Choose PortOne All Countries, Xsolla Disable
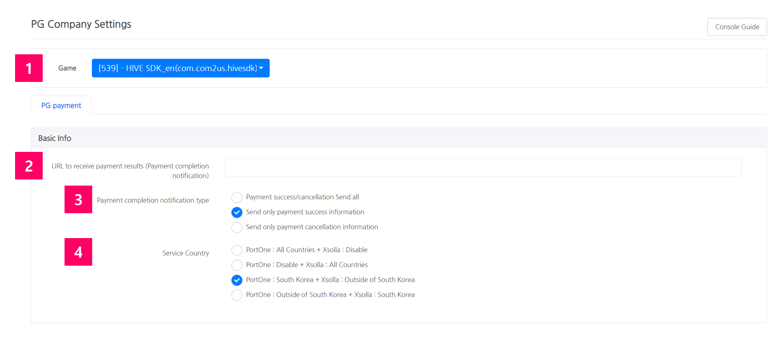The image size is (784, 339). pos(237,250)
